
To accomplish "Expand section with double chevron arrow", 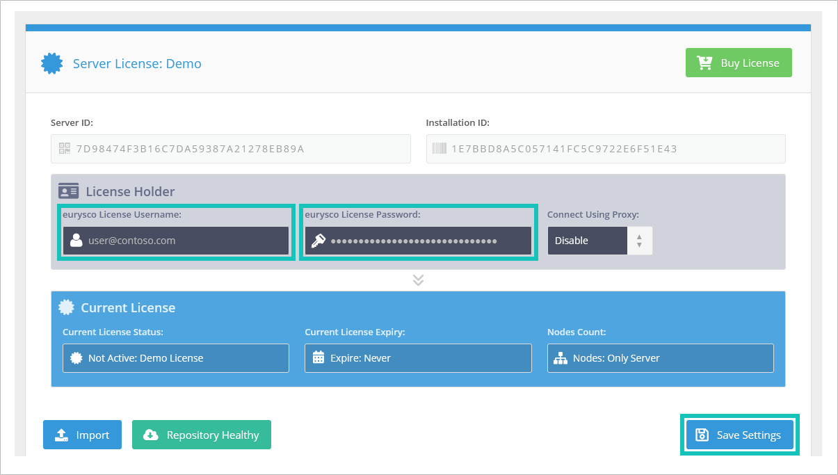I will (418, 280).
